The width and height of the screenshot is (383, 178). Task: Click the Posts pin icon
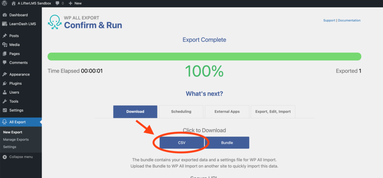coord(4,36)
